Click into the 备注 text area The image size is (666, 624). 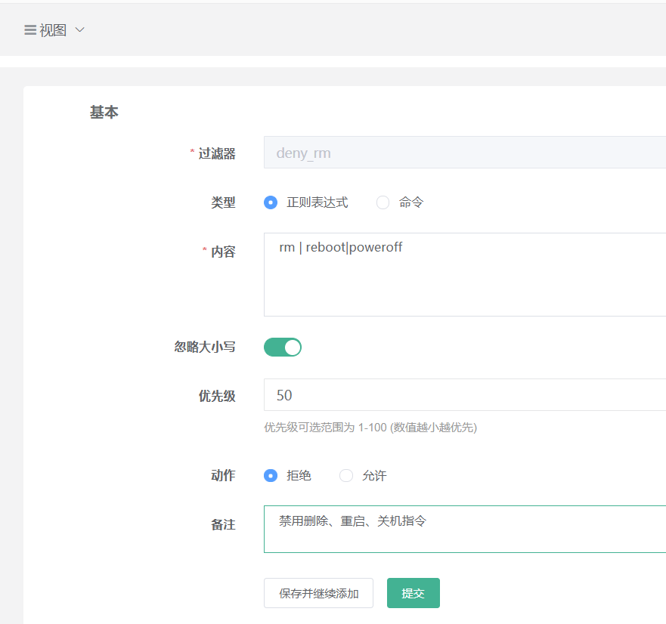pyautogui.click(x=465, y=529)
